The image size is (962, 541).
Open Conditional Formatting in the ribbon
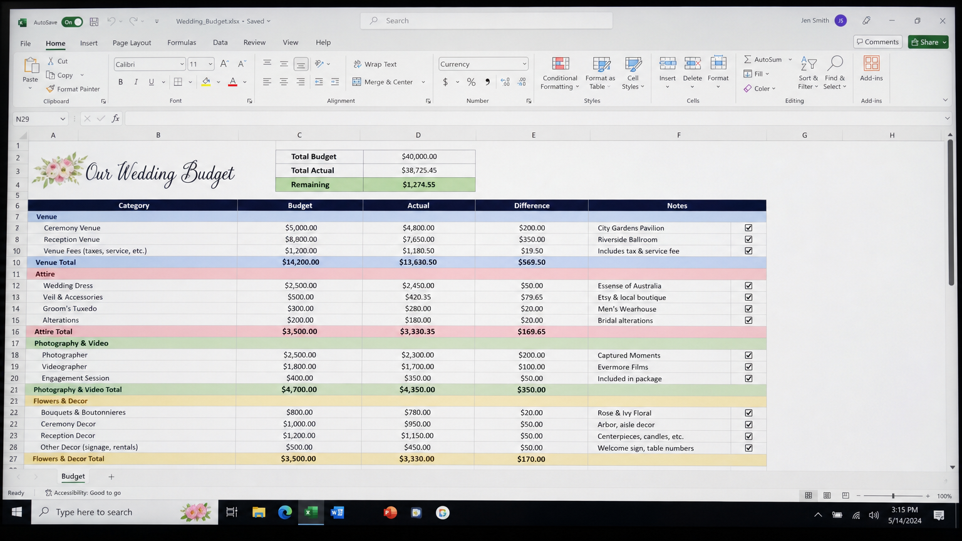click(x=560, y=73)
